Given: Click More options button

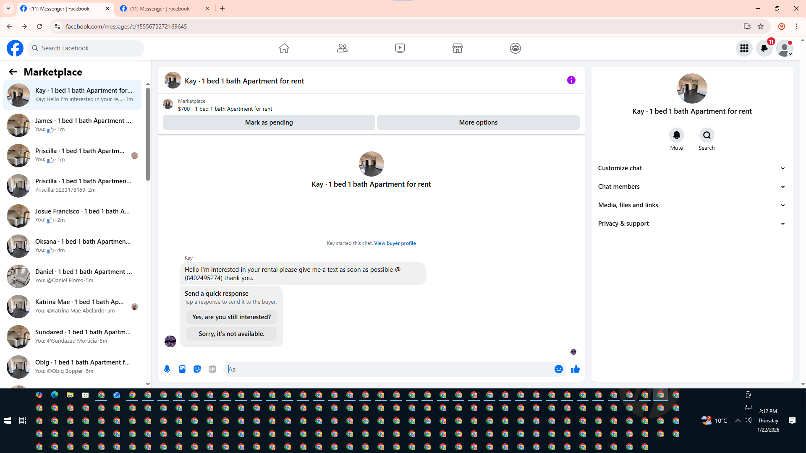Looking at the screenshot, I should coord(478,122).
